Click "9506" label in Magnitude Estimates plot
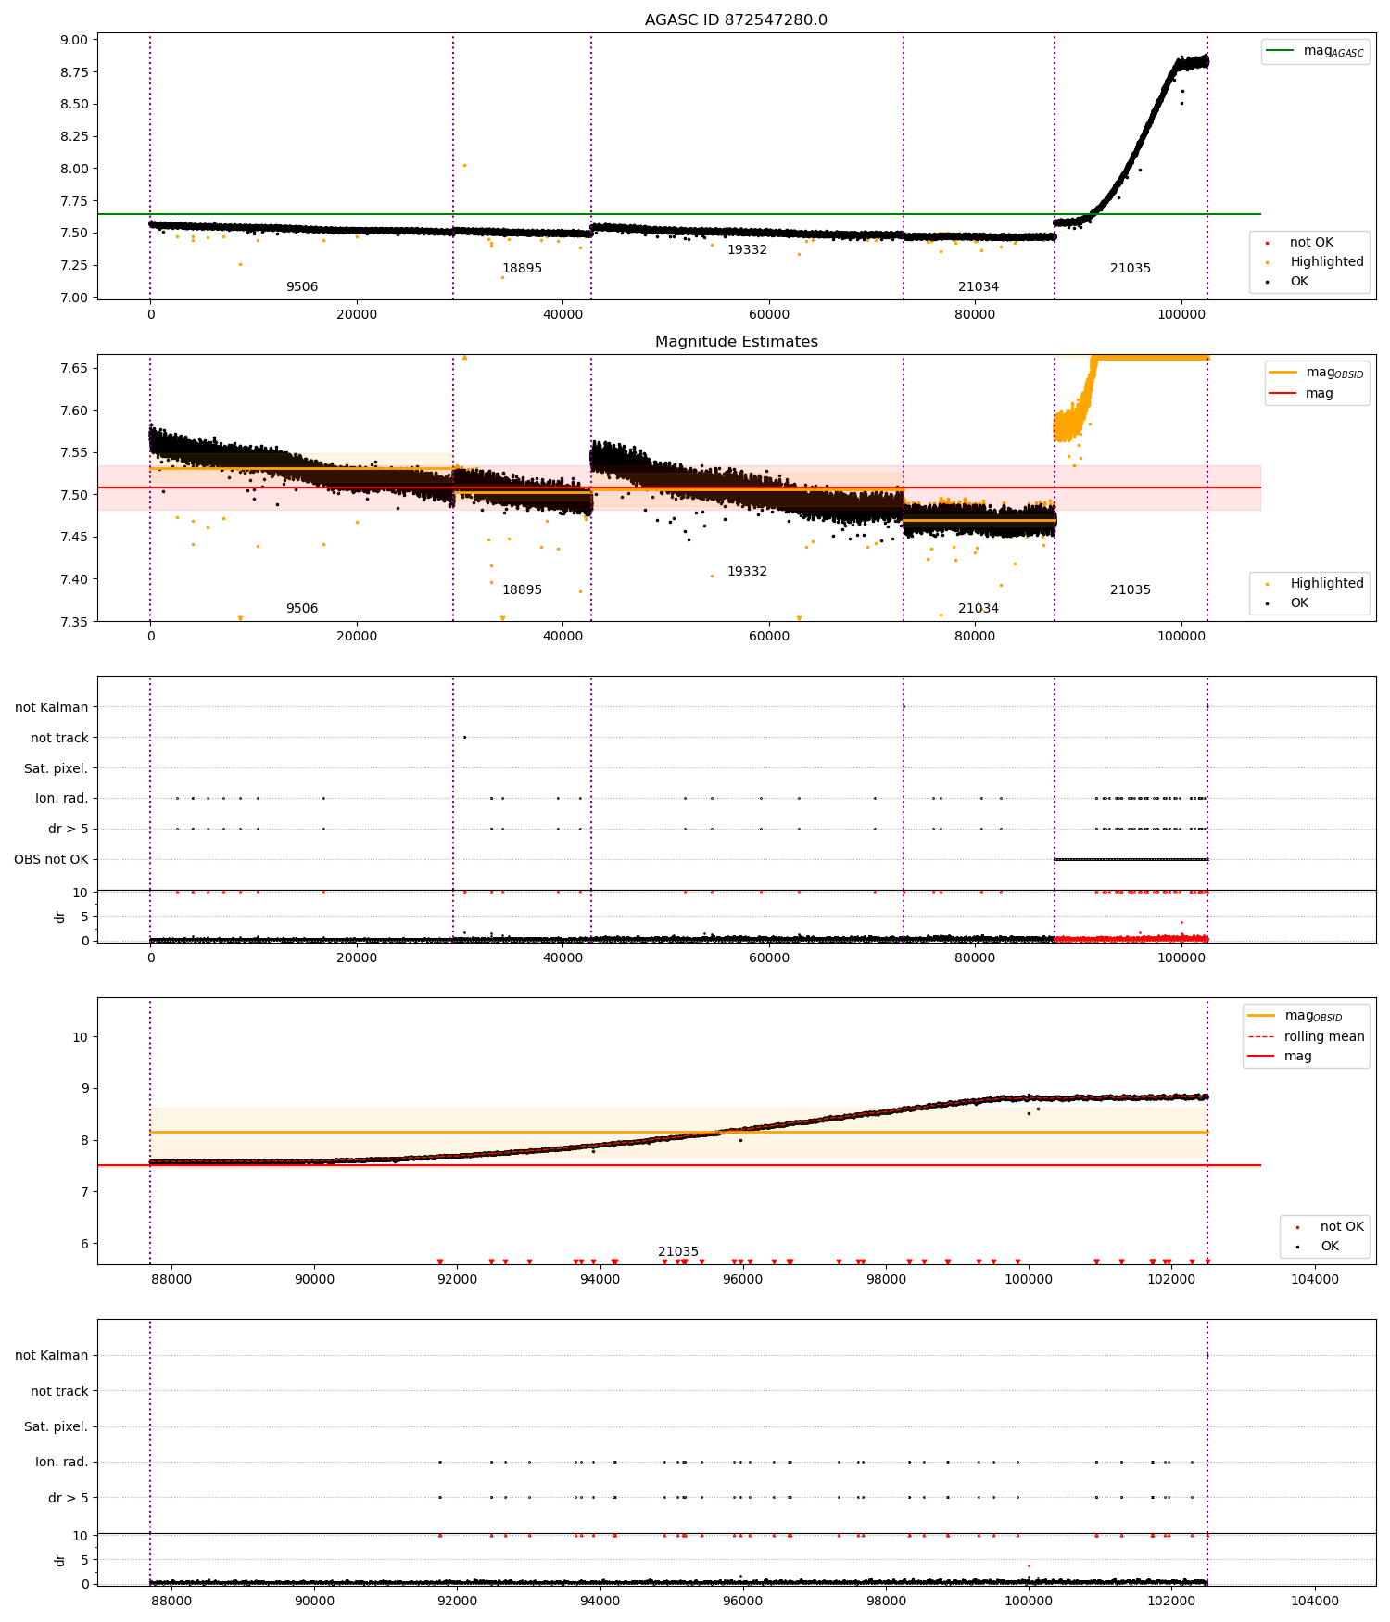This screenshot has width=1390, height=1622. click(302, 609)
